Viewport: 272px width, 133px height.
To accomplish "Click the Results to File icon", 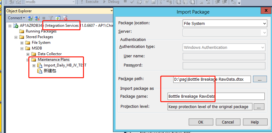I will coord(192,2).
